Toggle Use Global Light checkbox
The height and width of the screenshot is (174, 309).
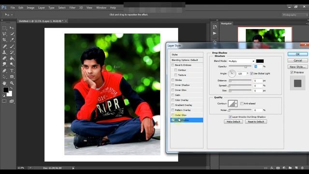(252, 73)
